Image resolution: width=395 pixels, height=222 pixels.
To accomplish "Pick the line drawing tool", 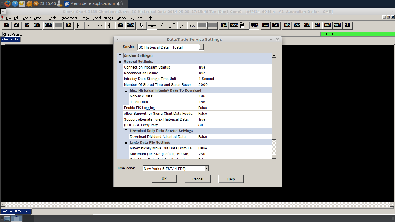I will point(172,25).
